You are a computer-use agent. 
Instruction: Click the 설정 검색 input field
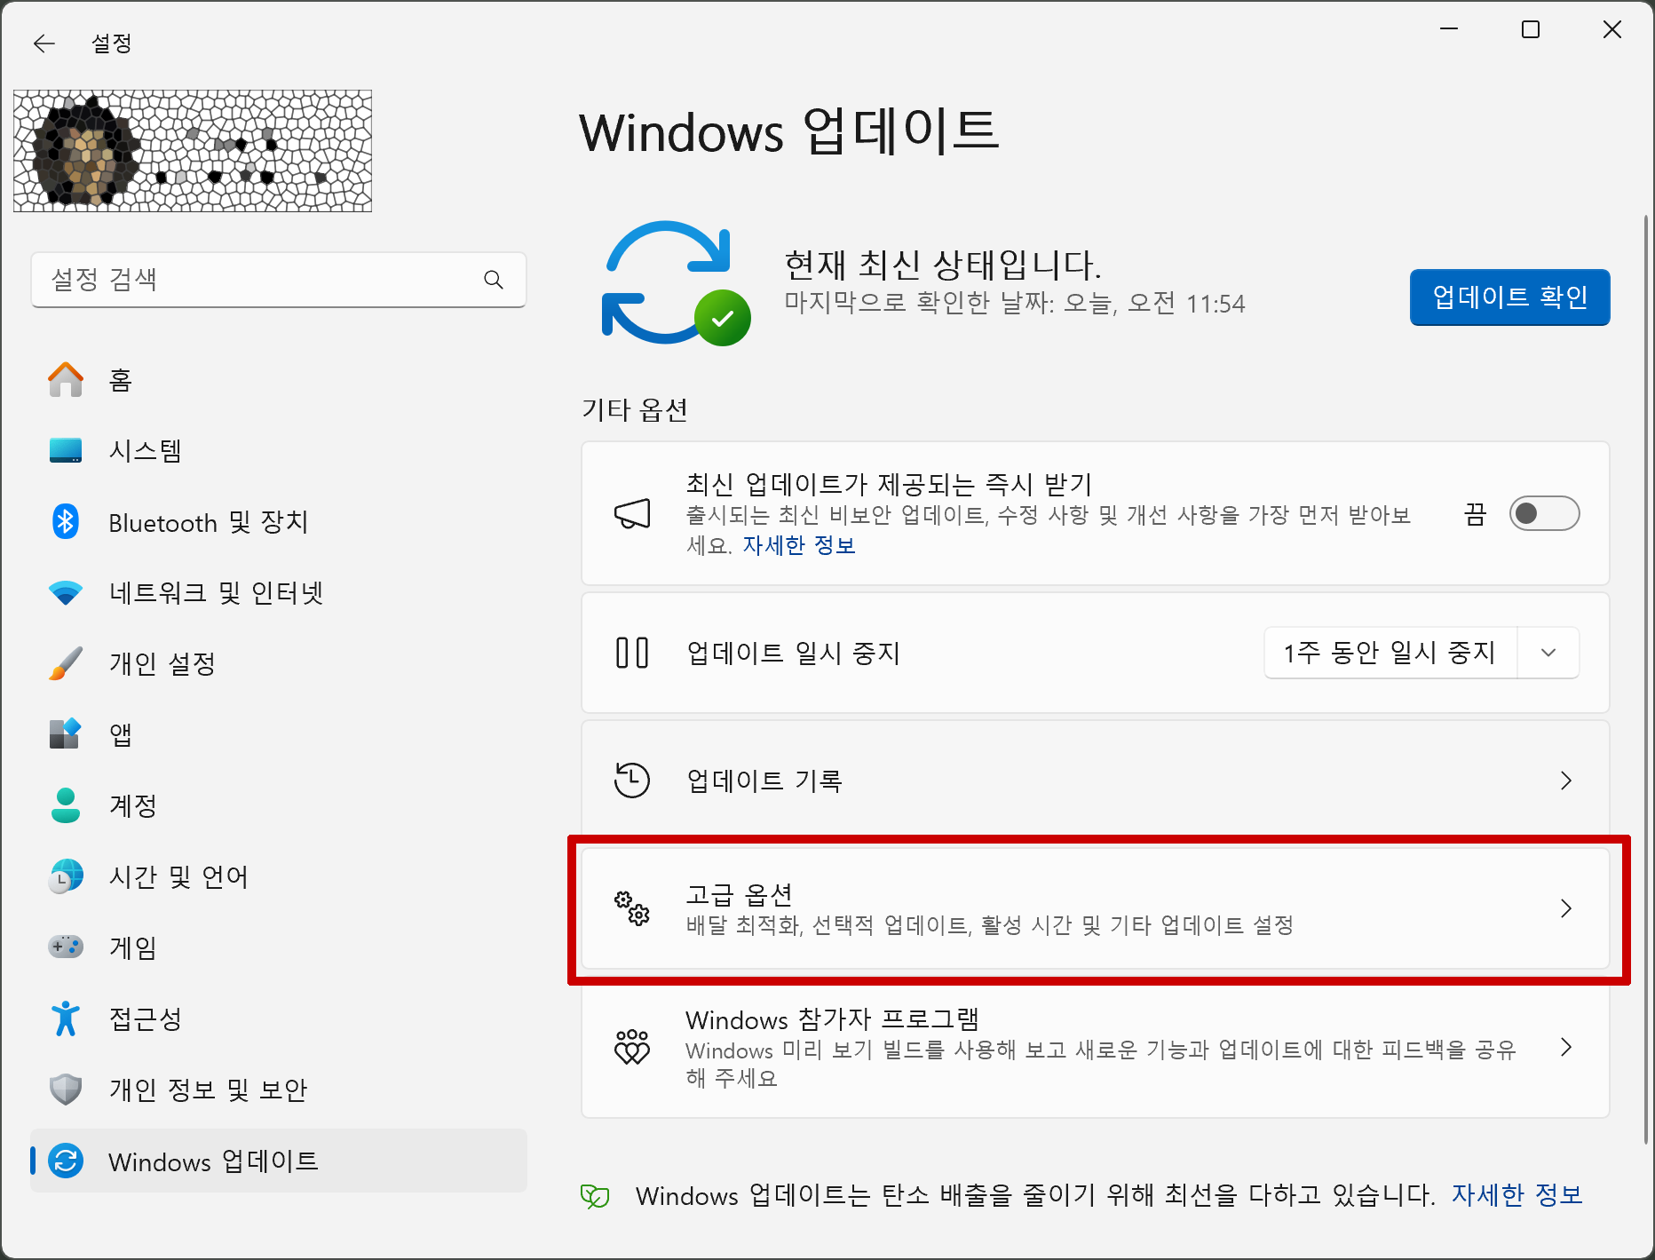(279, 280)
